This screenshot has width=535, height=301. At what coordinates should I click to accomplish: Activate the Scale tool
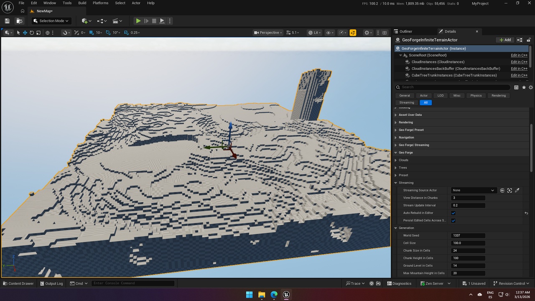(38, 33)
